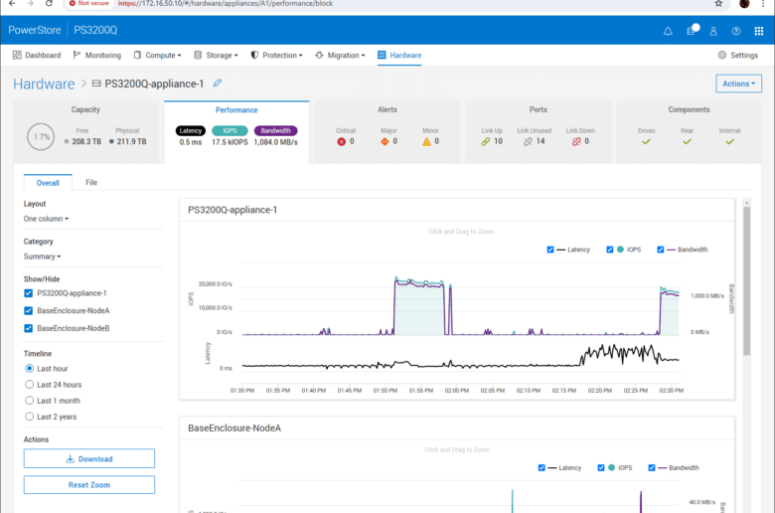Toggle IOPS legend checkbox in appliance chart
Image resolution: width=775 pixels, height=513 pixels.
pyautogui.click(x=609, y=250)
